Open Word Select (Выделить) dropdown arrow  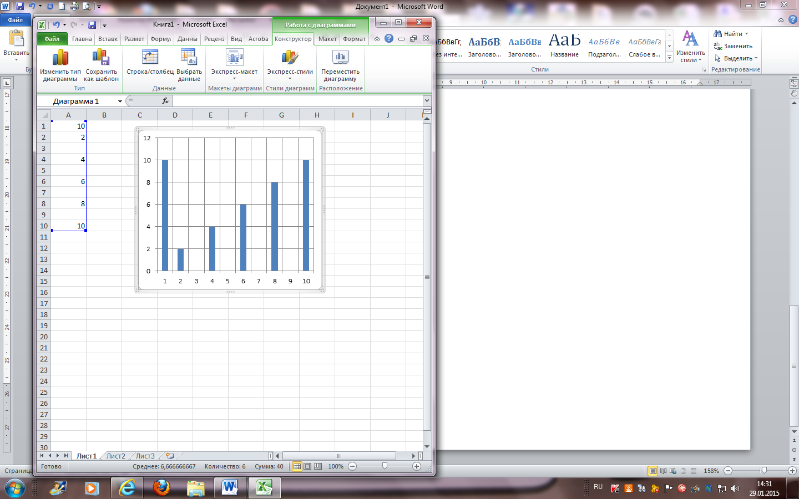(x=756, y=58)
